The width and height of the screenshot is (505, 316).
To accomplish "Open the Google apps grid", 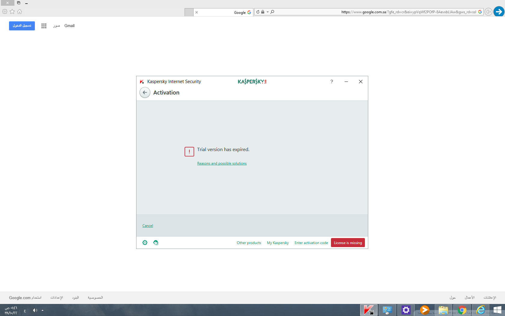I will point(44,26).
